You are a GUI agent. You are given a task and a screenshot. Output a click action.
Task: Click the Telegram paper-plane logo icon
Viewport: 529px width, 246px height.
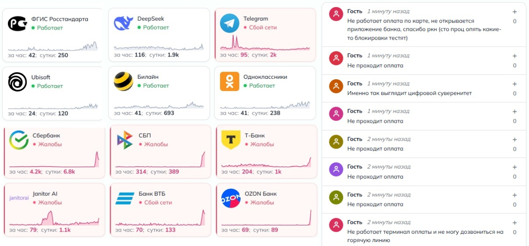[230, 23]
